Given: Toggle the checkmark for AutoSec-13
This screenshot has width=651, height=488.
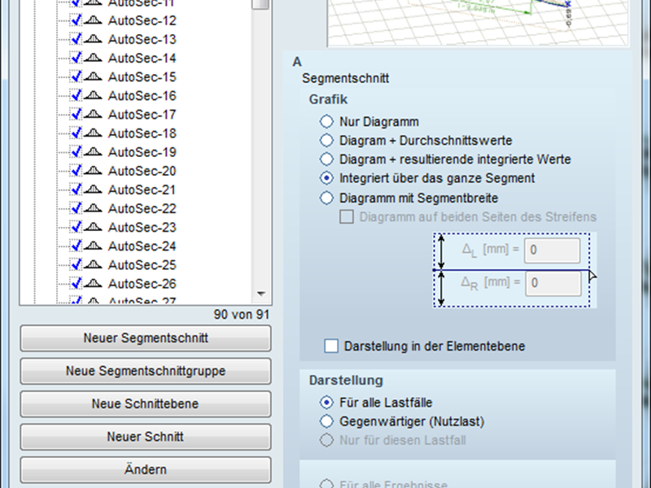Looking at the screenshot, I should tap(76, 40).
